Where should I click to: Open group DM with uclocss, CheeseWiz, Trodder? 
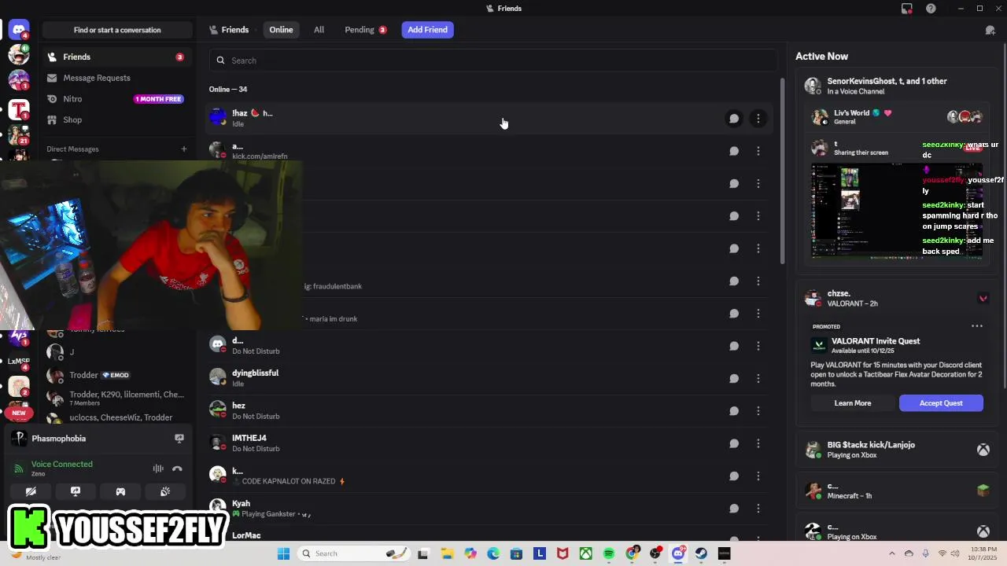tap(116, 417)
